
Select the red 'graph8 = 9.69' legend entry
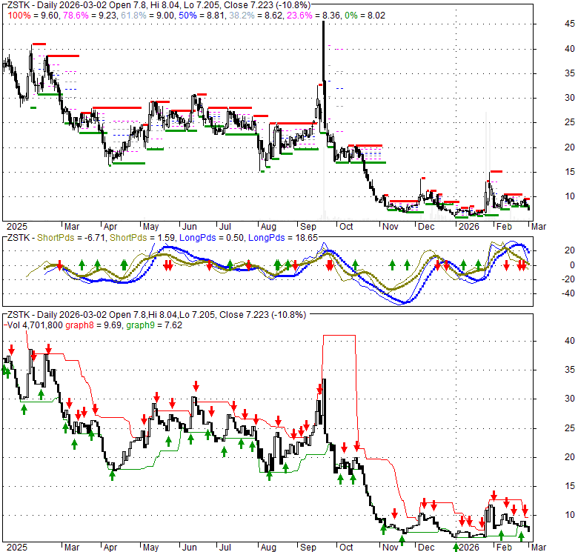click(93, 325)
